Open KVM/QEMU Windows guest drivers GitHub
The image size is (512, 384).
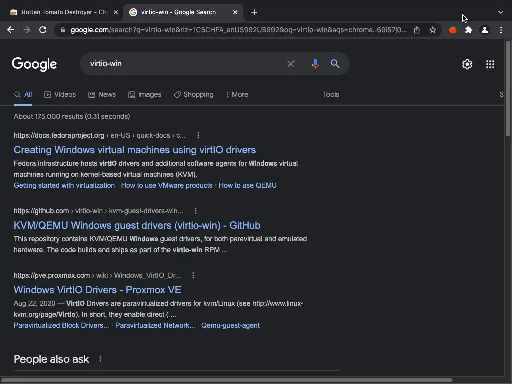[x=137, y=225]
